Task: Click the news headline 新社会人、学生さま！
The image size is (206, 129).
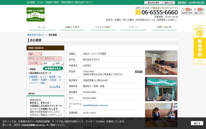Action: [41, 103]
